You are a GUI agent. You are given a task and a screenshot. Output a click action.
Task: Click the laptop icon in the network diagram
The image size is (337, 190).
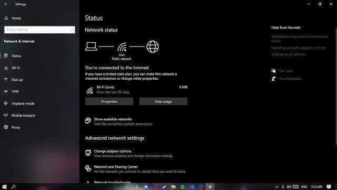[x=91, y=46]
